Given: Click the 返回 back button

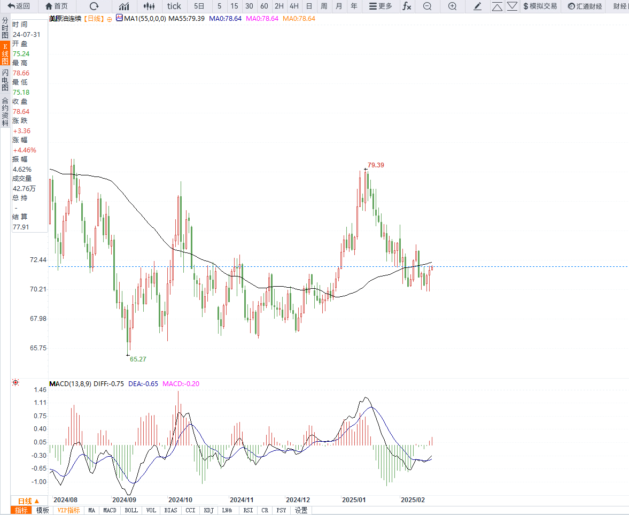Looking at the screenshot, I should coord(19,6).
